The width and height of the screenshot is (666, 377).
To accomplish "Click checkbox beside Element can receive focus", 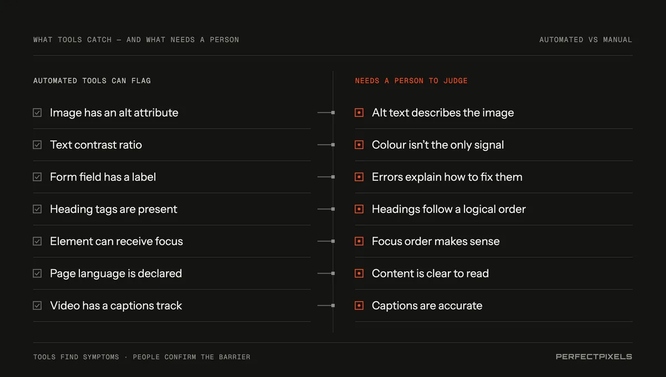I will pyautogui.click(x=37, y=241).
